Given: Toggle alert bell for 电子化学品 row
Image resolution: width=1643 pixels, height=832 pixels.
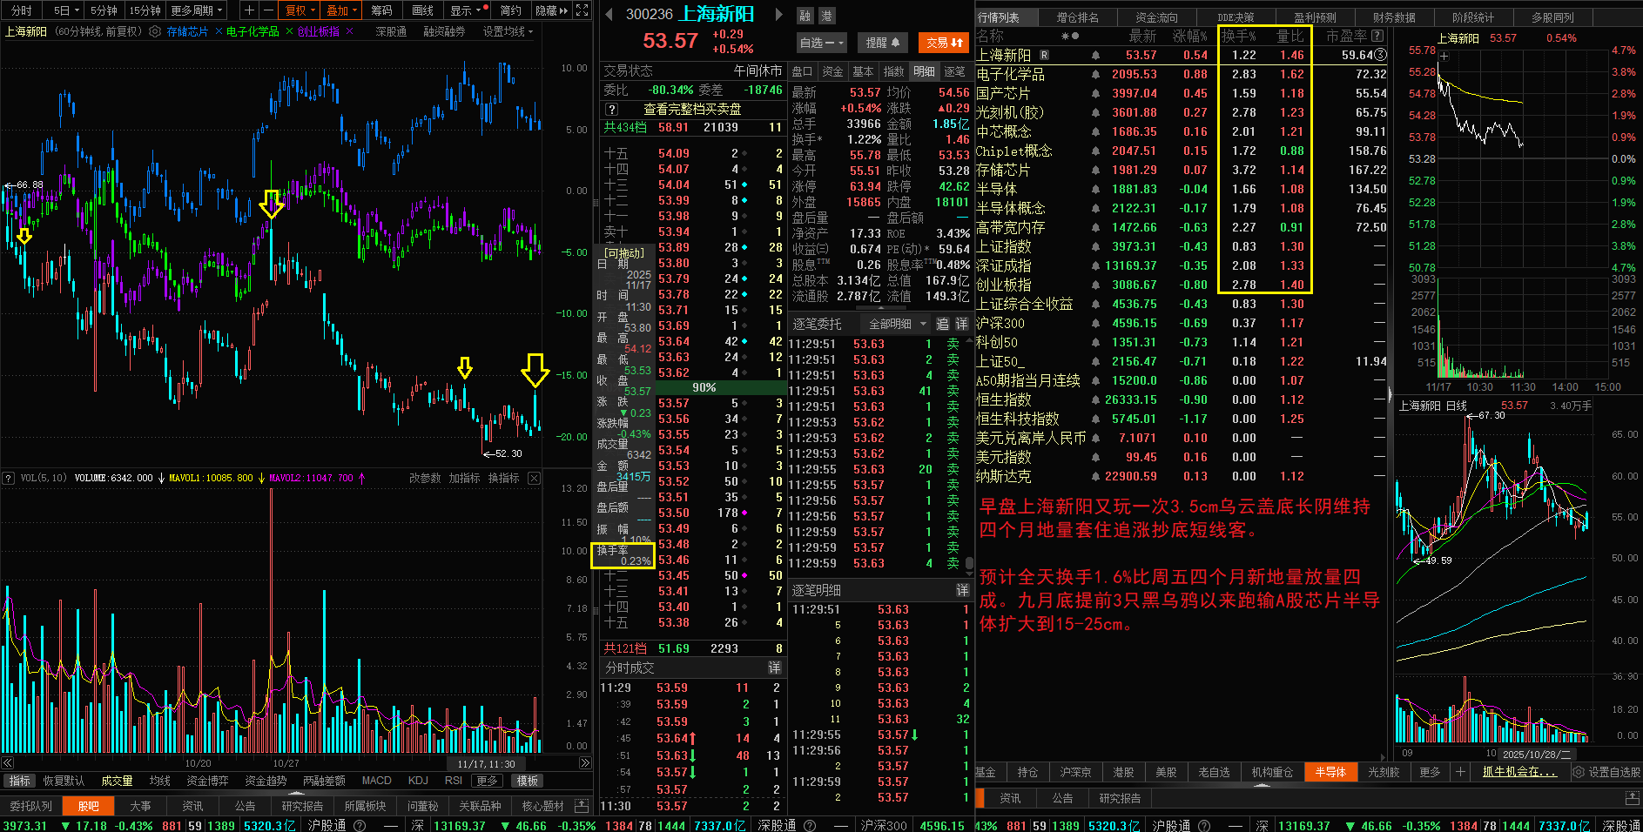Looking at the screenshot, I should (x=1095, y=75).
